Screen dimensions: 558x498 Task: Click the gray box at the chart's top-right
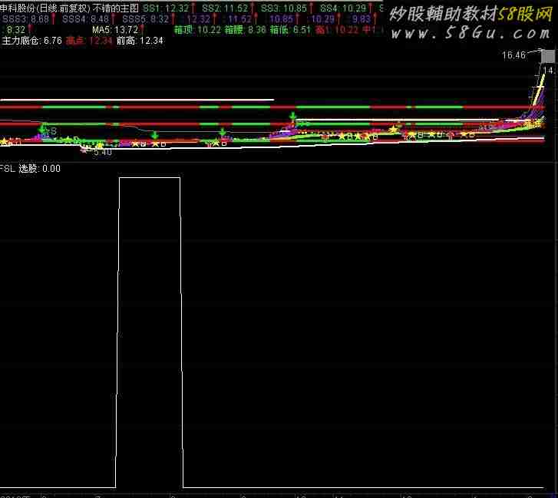[548, 57]
